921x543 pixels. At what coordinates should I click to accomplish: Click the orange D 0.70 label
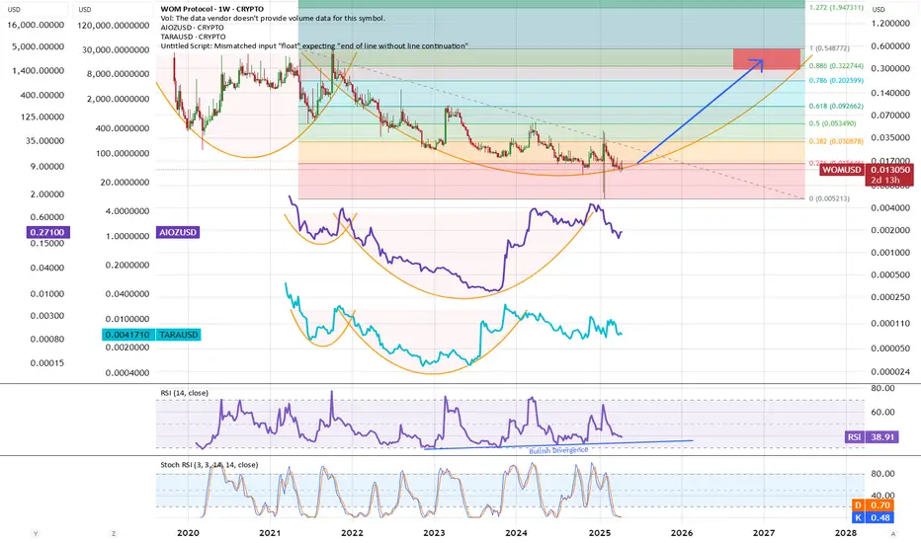(871, 504)
